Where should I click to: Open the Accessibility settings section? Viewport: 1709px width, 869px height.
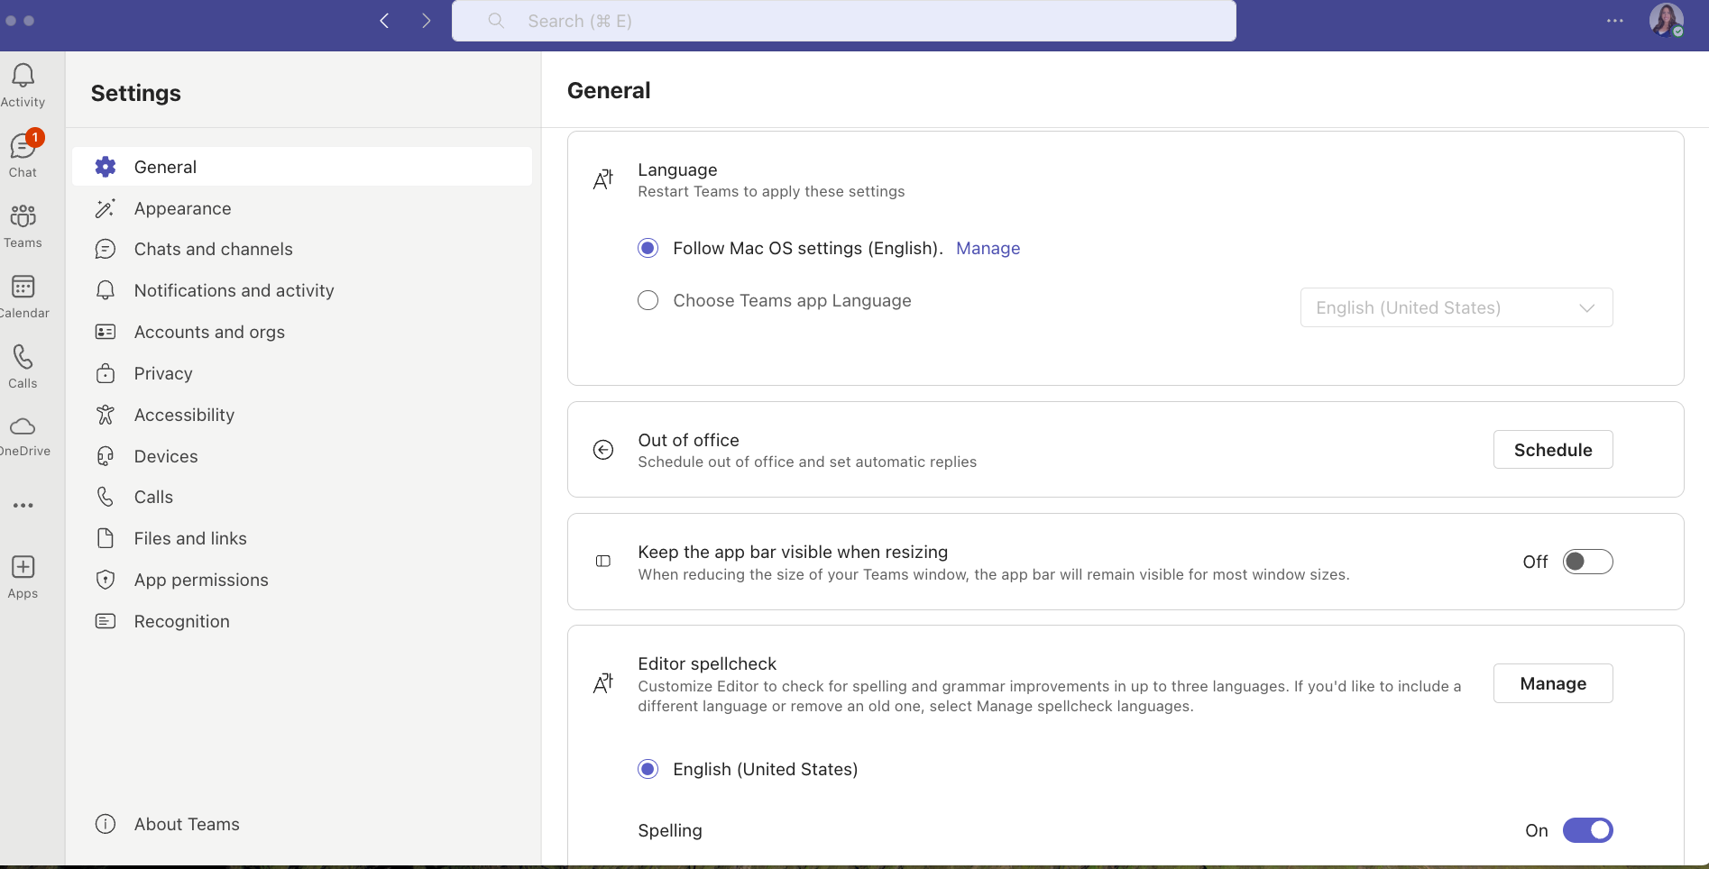302,415
